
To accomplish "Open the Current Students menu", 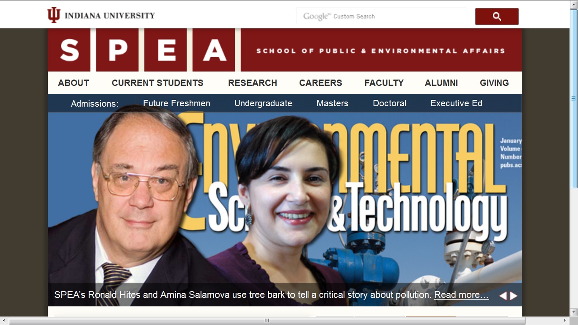I will (x=157, y=83).
